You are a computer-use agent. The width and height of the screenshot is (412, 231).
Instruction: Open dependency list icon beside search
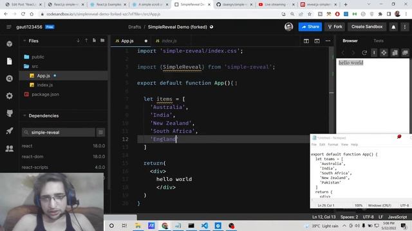click(x=100, y=132)
